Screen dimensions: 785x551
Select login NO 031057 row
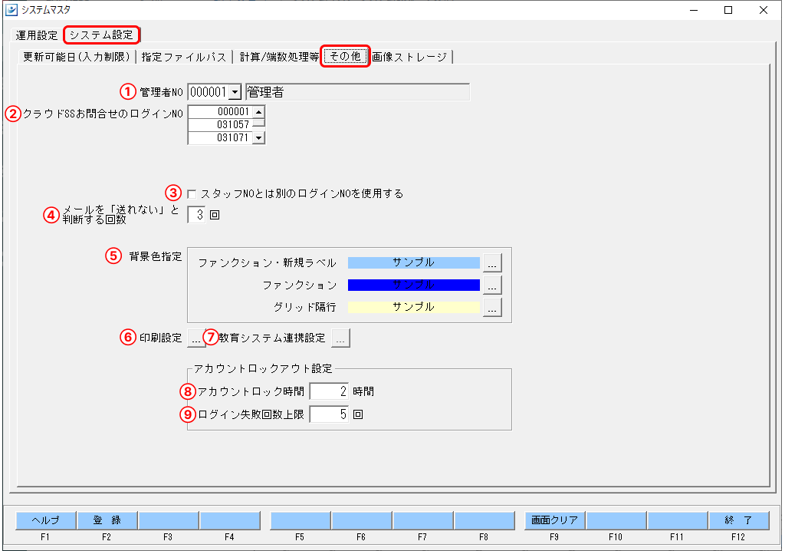[x=220, y=124]
